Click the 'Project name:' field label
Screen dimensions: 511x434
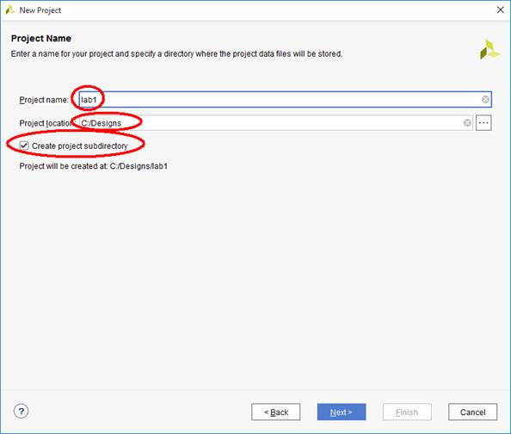click(44, 100)
